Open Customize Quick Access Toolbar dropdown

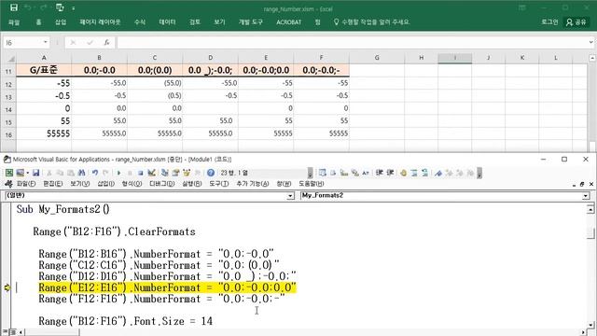pyautogui.click(x=73, y=8)
